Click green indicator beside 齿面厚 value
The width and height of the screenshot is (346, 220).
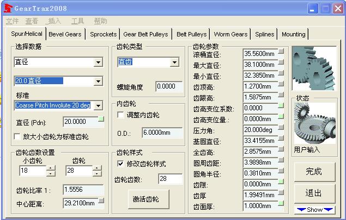click(x=281, y=203)
